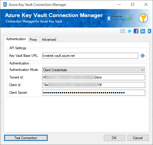
Task: Click the golden key logo in banner
Action: pyautogui.click(x=143, y=18)
